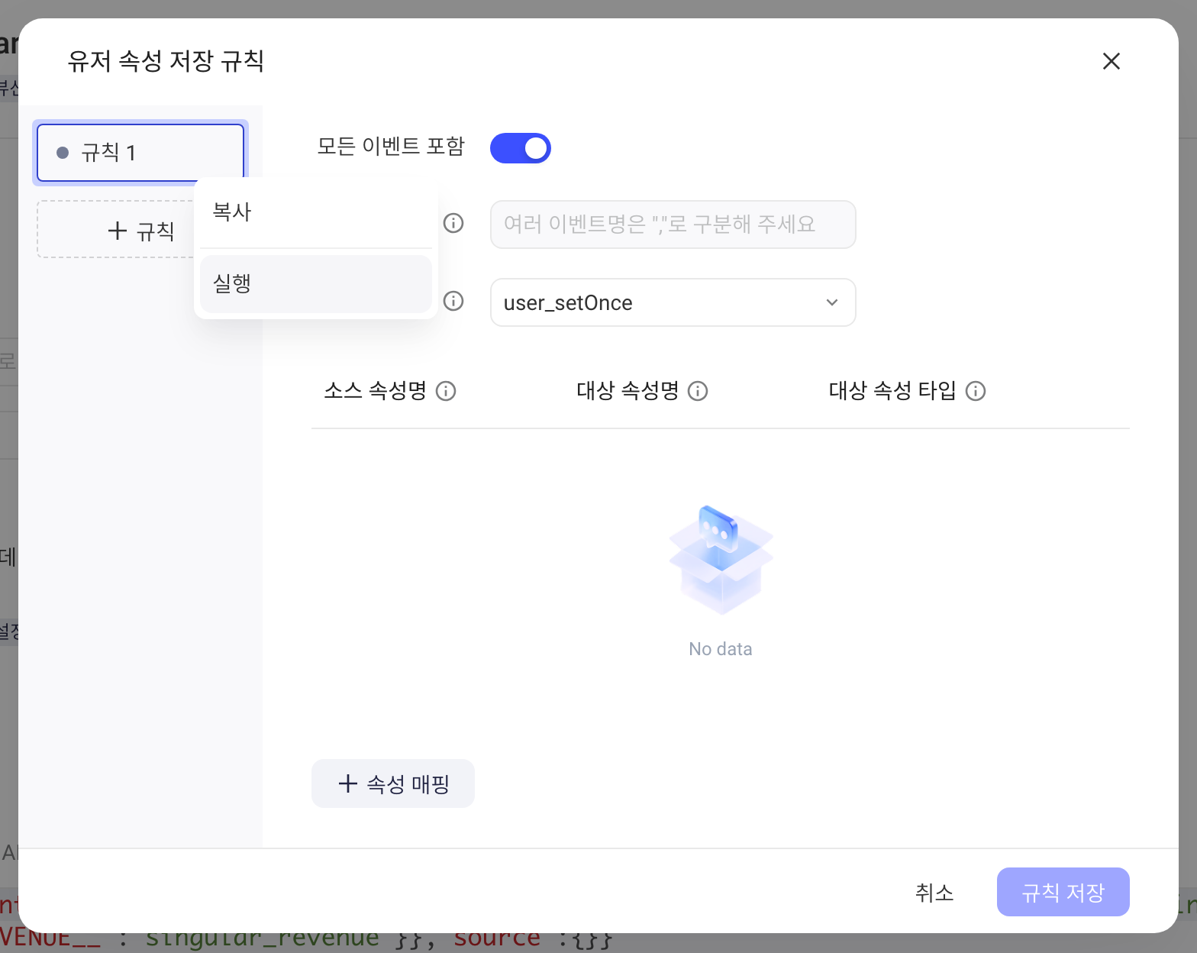Toggle the 모든 이벤트 포함 switch
Image resolution: width=1197 pixels, height=953 pixels.
coord(521,148)
